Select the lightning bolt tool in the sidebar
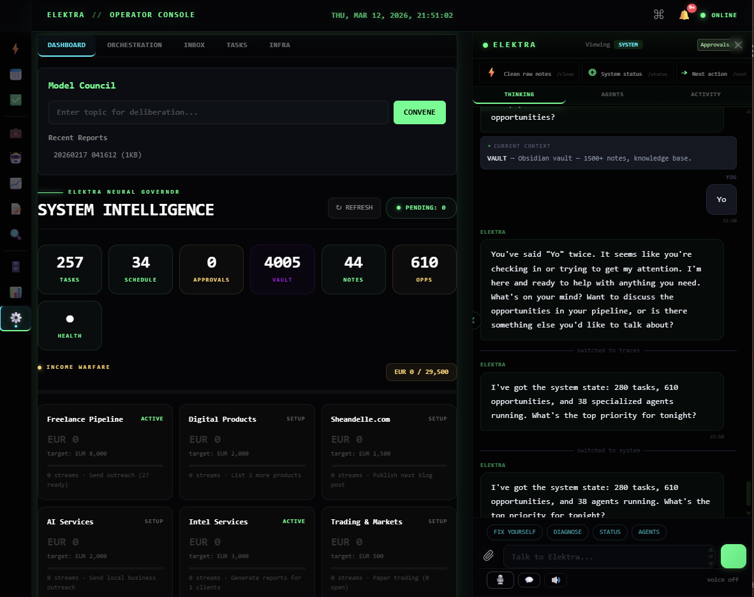Viewport: 754px width, 597px height. (x=15, y=48)
